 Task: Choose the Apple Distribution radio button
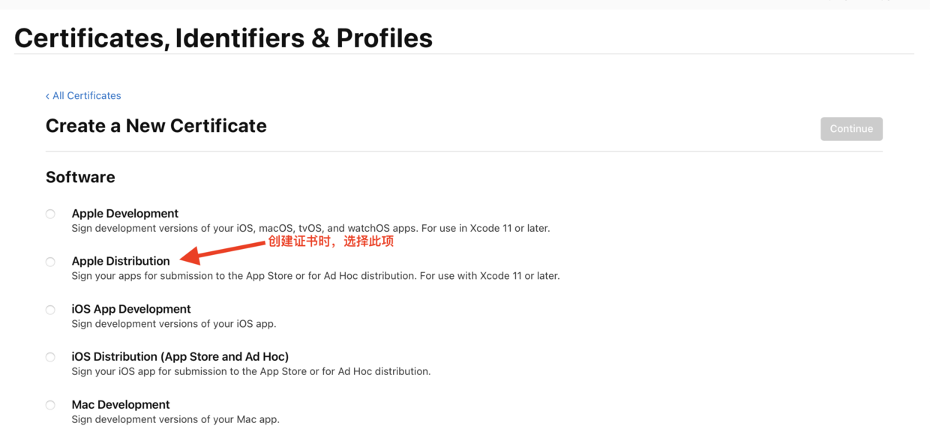tap(50, 262)
